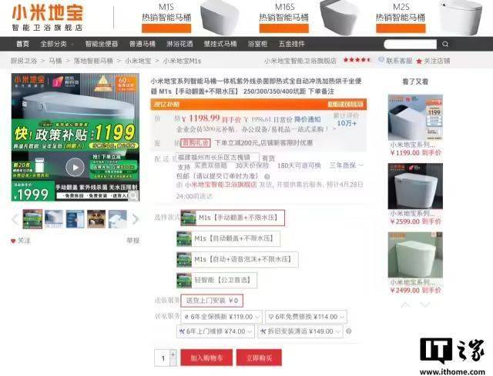493x376 pixels.
Task: Zoom product image with magnifier icon
Action: [133, 195]
